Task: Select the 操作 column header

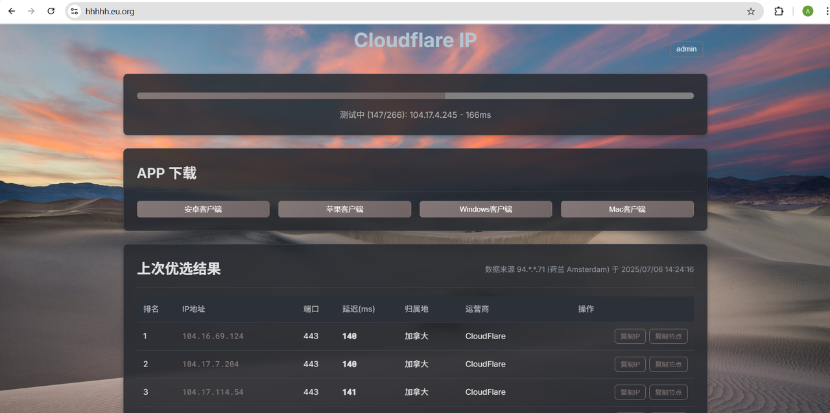Action: tap(586, 309)
